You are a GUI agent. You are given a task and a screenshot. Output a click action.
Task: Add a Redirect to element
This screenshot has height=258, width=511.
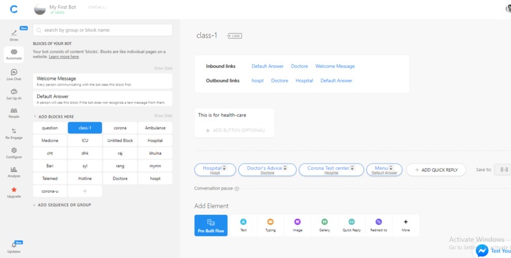pyautogui.click(x=378, y=226)
